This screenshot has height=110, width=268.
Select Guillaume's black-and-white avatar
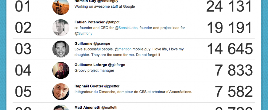(x=61, y=49)
